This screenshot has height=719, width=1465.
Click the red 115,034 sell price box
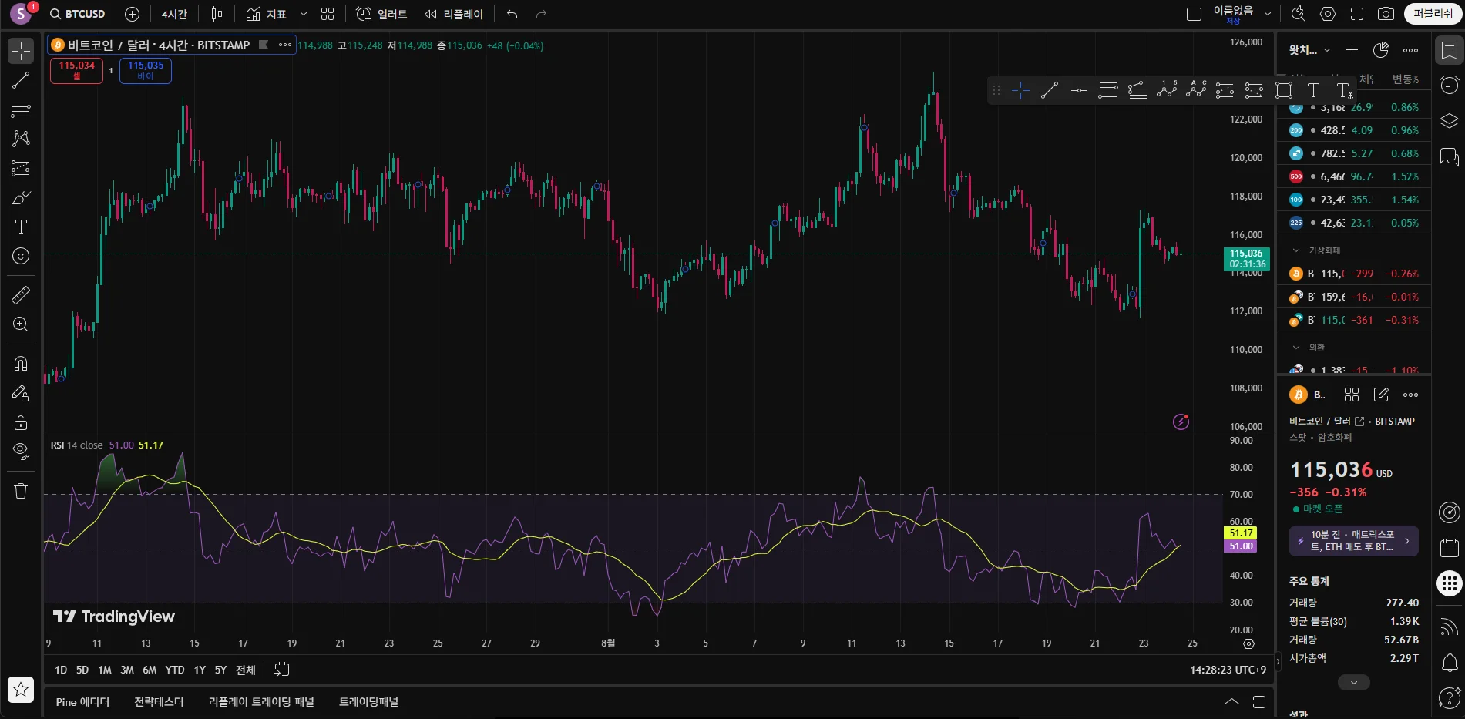pyautogui.click(x=76, y=70)
